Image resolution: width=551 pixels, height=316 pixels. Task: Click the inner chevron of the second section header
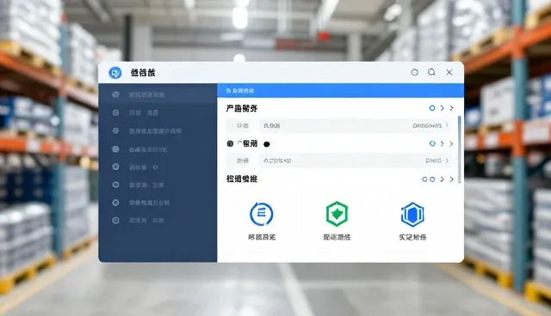point(442,143)
